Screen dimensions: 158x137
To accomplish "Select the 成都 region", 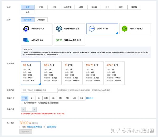I will pyautogui.click(x=81, y=7).
